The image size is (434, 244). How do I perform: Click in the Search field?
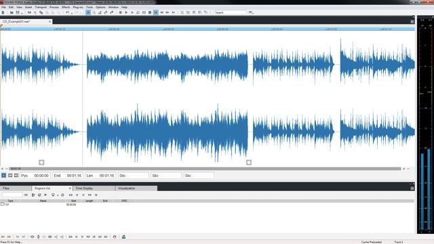230,12
